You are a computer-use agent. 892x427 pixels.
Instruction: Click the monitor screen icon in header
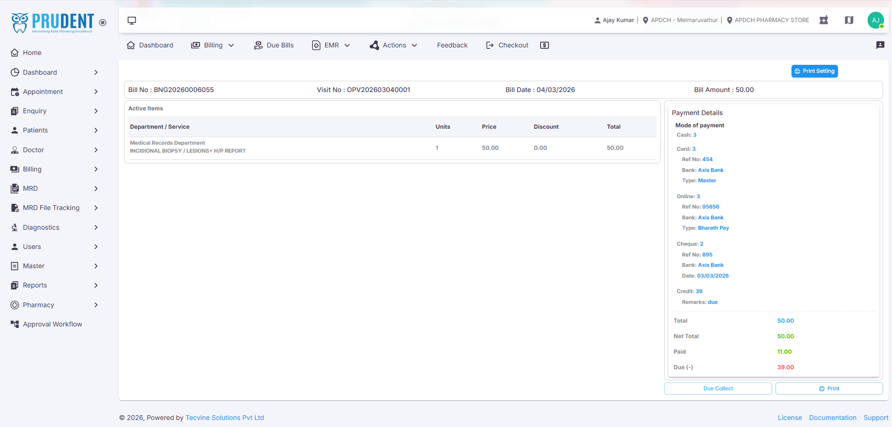132,20
